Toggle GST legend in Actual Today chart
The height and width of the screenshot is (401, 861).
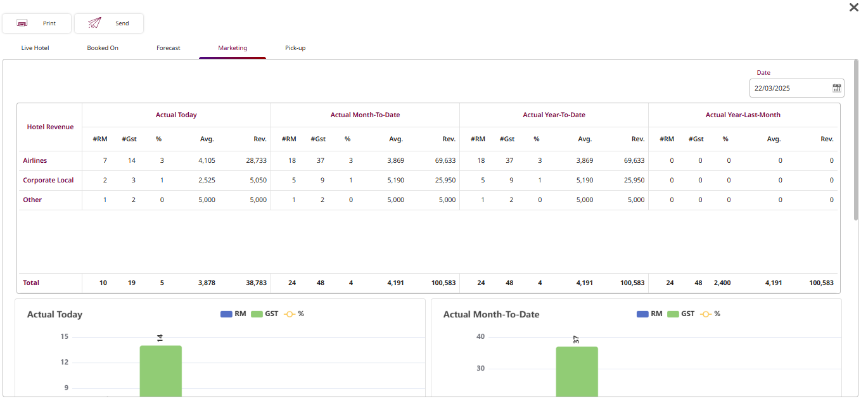click(x=264, y=314)
